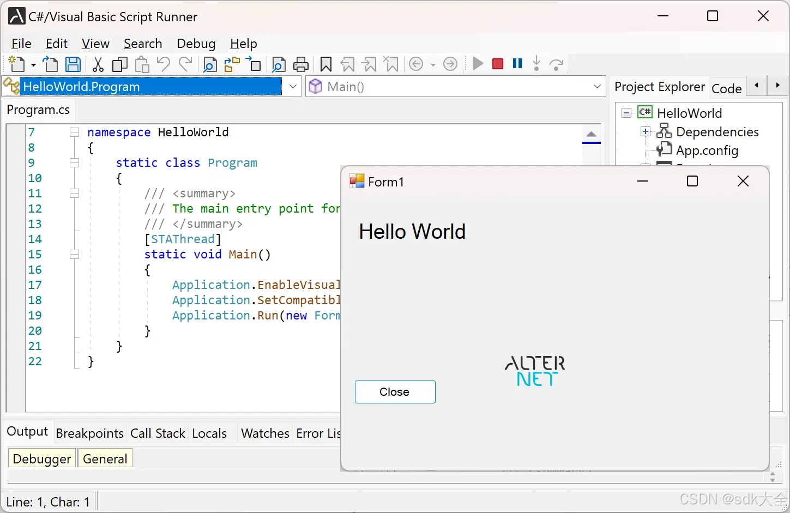Step into code using the down-arrow icon
Viewport: 790px width, 513px height.
coord(536,64)
